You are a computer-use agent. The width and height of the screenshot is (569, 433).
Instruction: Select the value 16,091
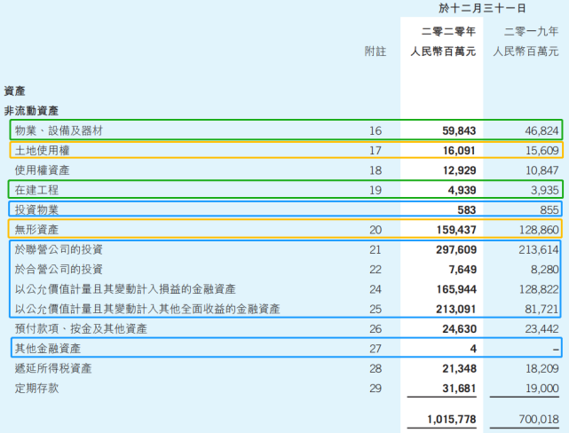tap(459, 151)
